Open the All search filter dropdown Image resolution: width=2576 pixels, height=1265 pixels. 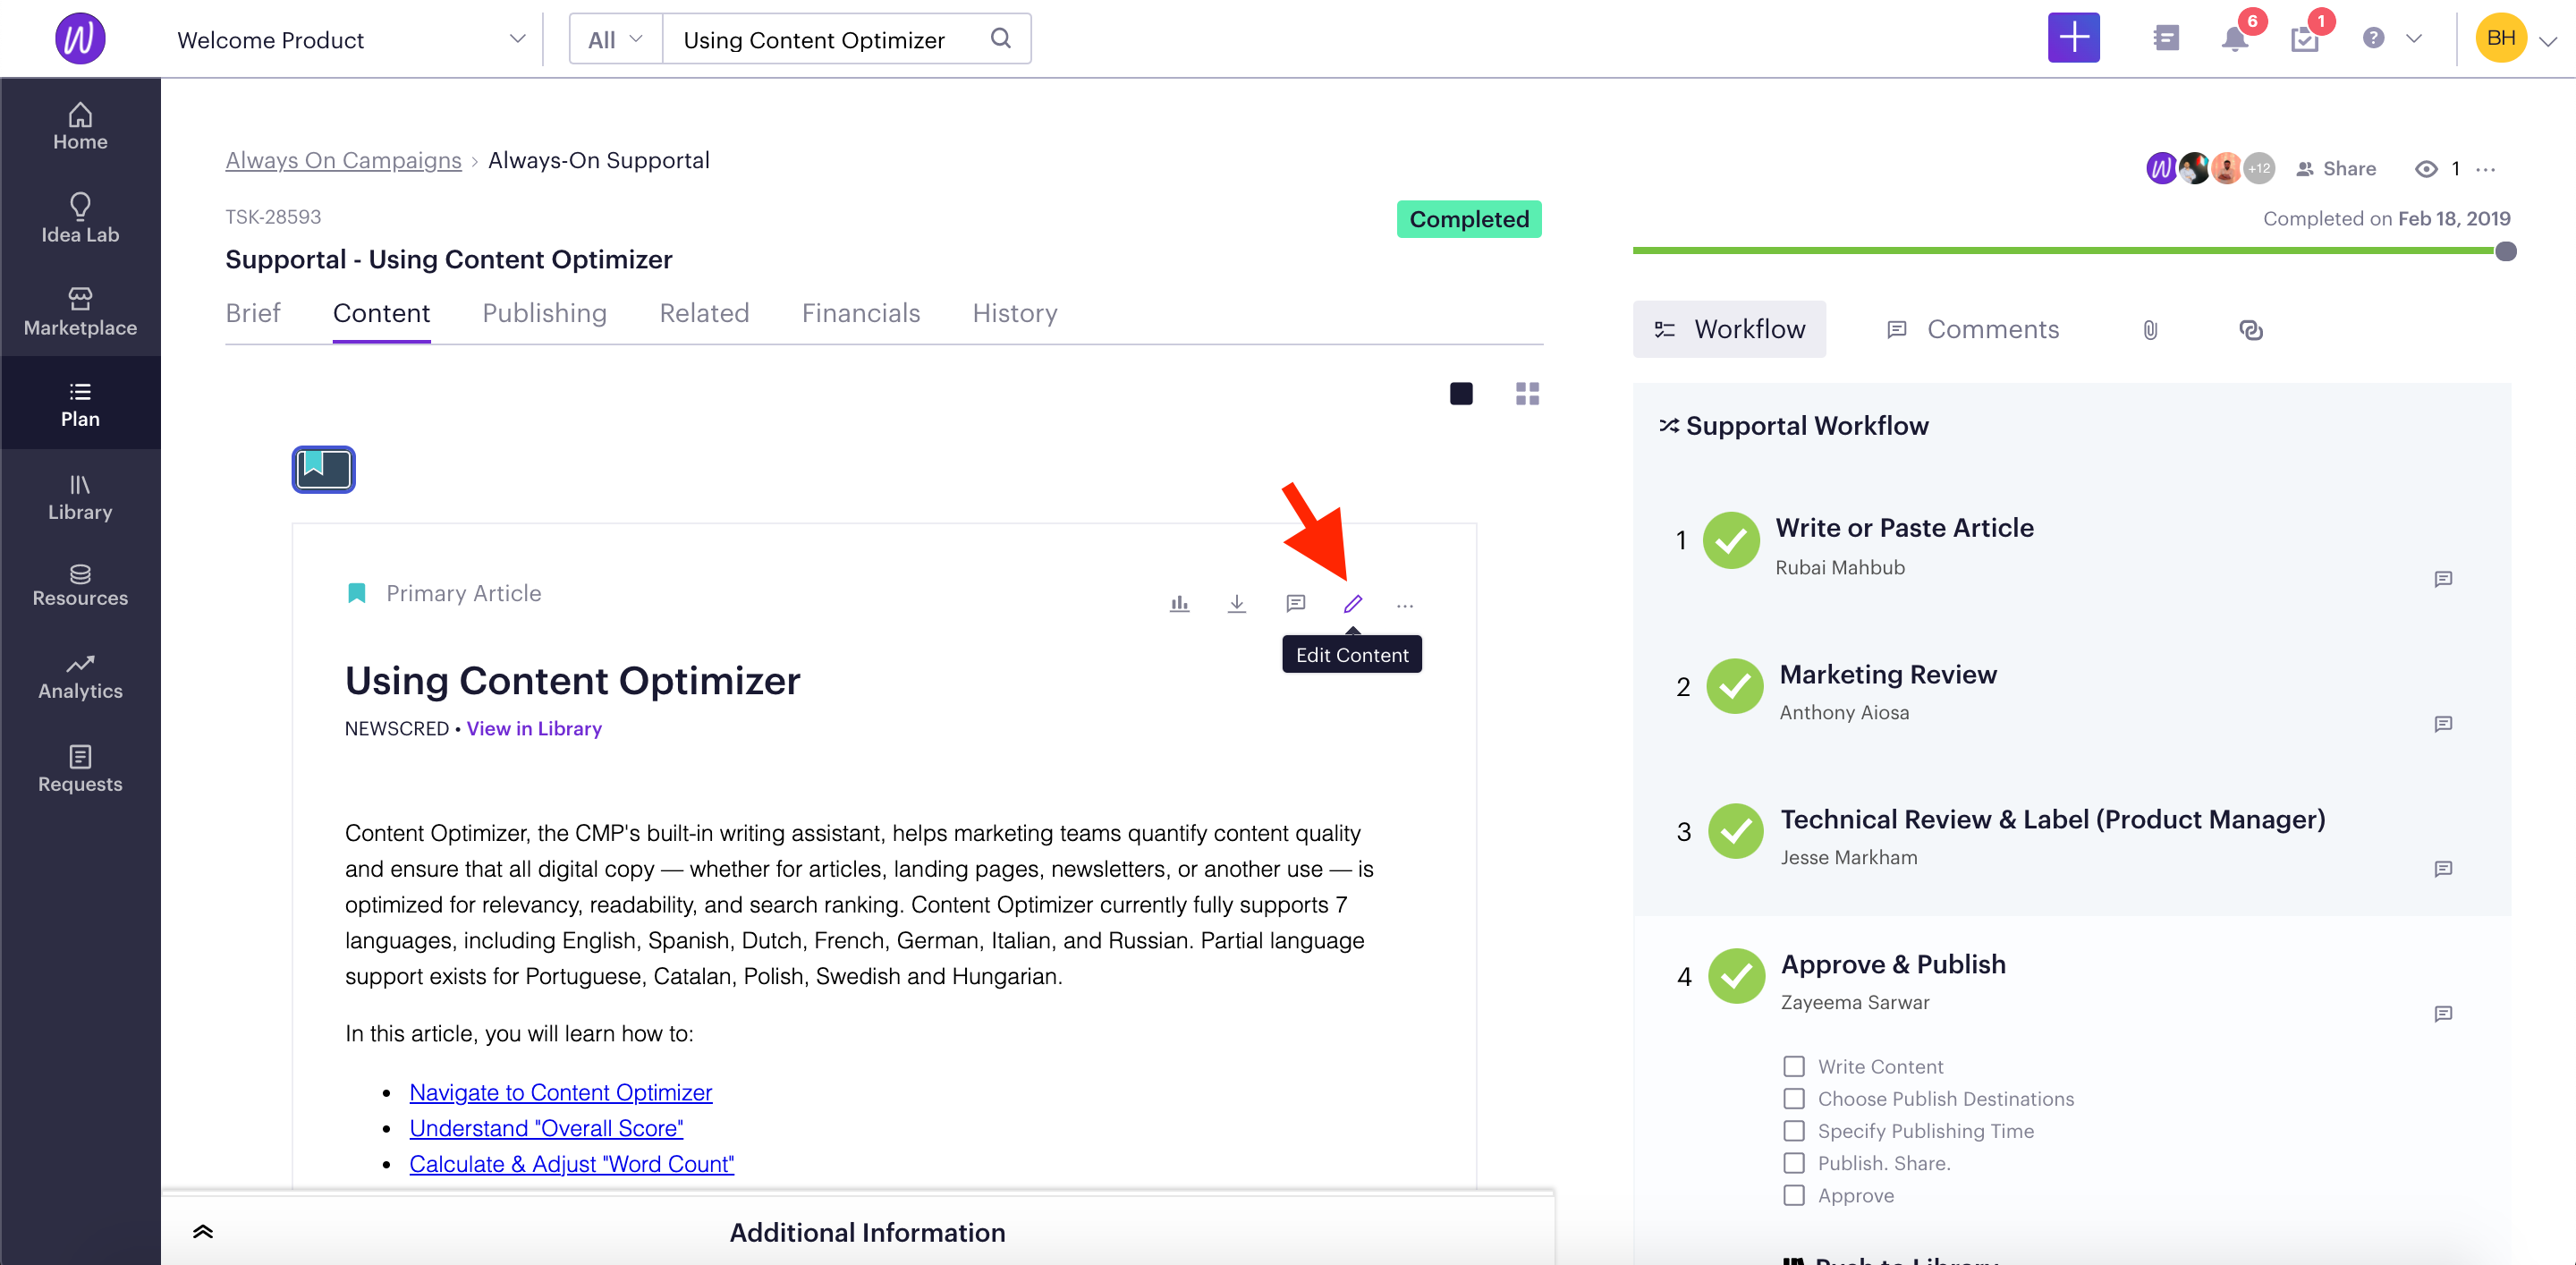[x=615, y=39]
